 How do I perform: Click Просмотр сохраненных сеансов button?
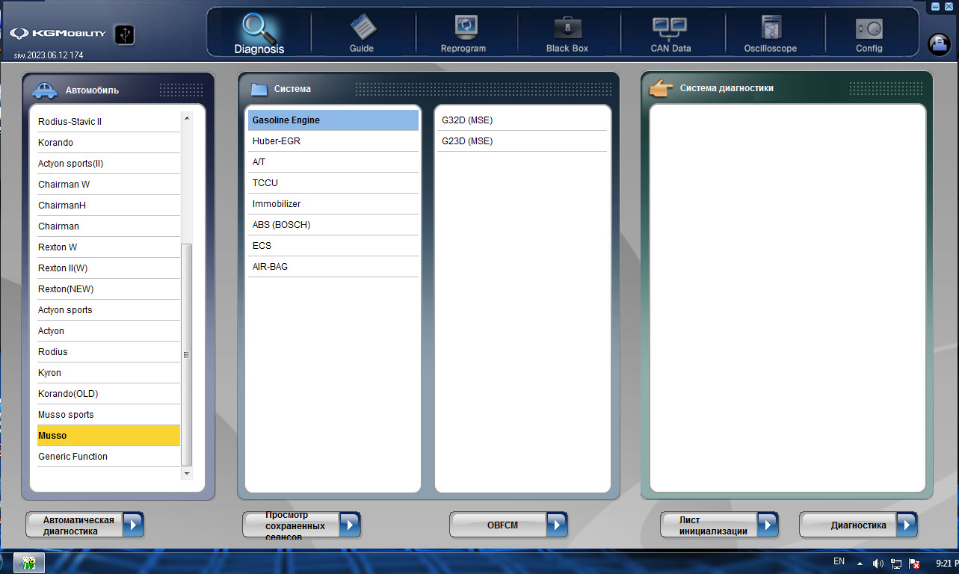(x=301, y=525)
